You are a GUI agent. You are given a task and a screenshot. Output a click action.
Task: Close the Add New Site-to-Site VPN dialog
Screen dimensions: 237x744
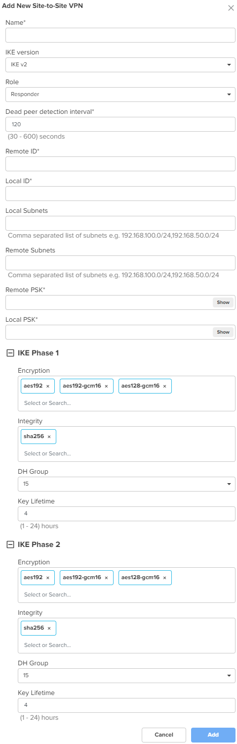(x=231, y=8)
